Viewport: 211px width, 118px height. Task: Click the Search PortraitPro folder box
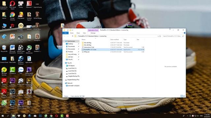coord(173,36)
